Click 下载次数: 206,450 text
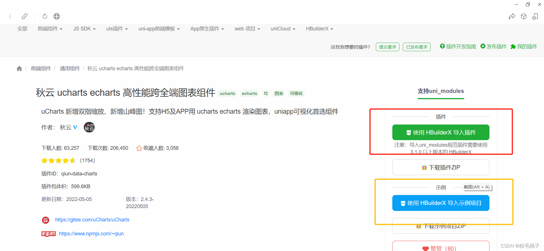This screenshot has width=544, height=251. (108, 148)
